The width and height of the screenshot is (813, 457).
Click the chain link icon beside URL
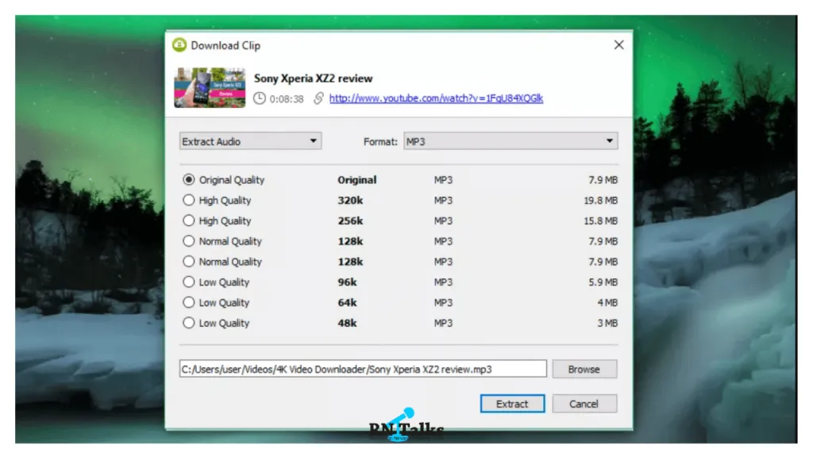click(318, 98)
